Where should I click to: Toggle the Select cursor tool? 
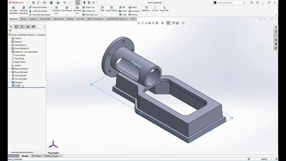[x=78, y=3]
